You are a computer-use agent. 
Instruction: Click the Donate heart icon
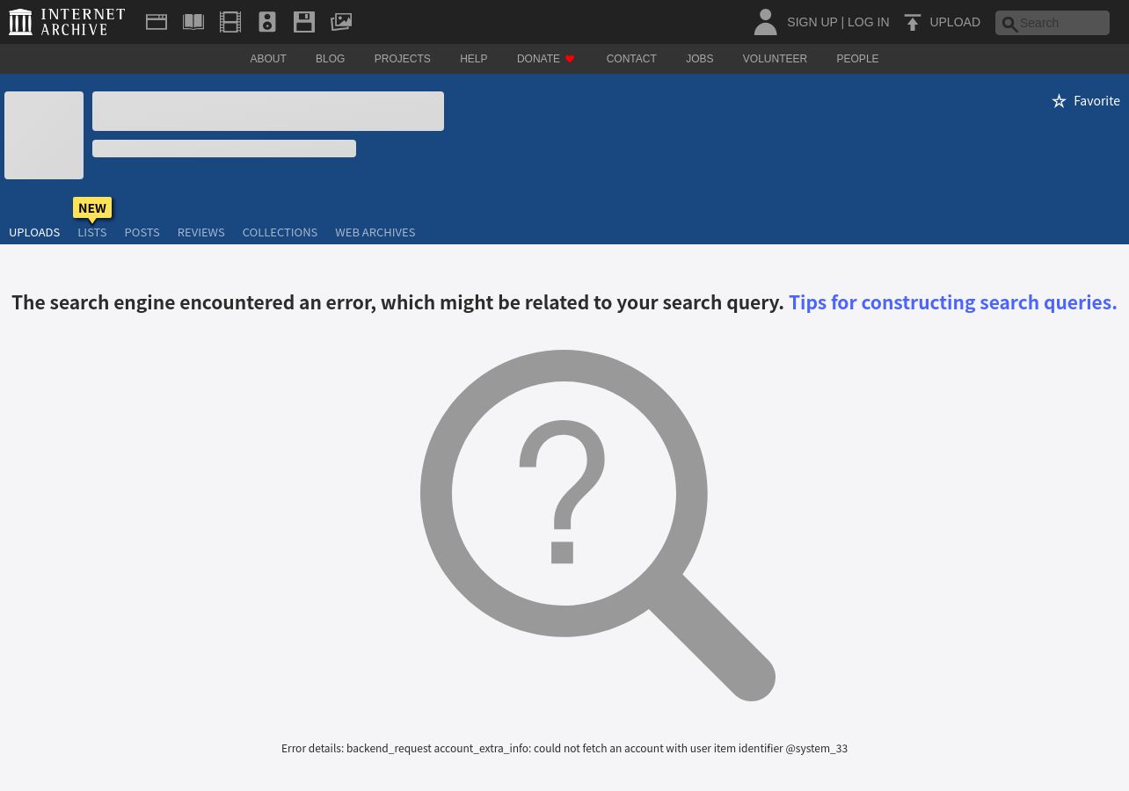click(x=570, y=59)
